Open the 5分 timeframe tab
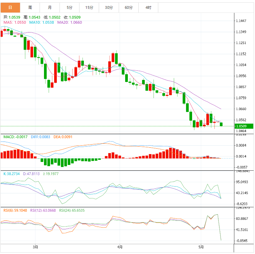Viewport: 255px width, 254px height. (x=69, y=7)
